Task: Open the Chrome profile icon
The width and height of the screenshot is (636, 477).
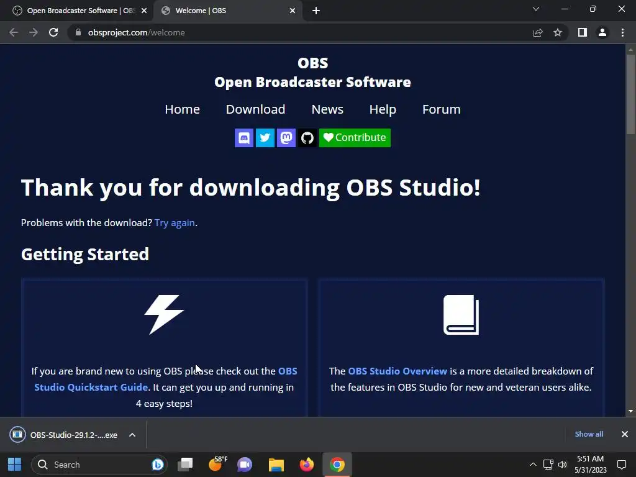Action: [x=602, y=32]
